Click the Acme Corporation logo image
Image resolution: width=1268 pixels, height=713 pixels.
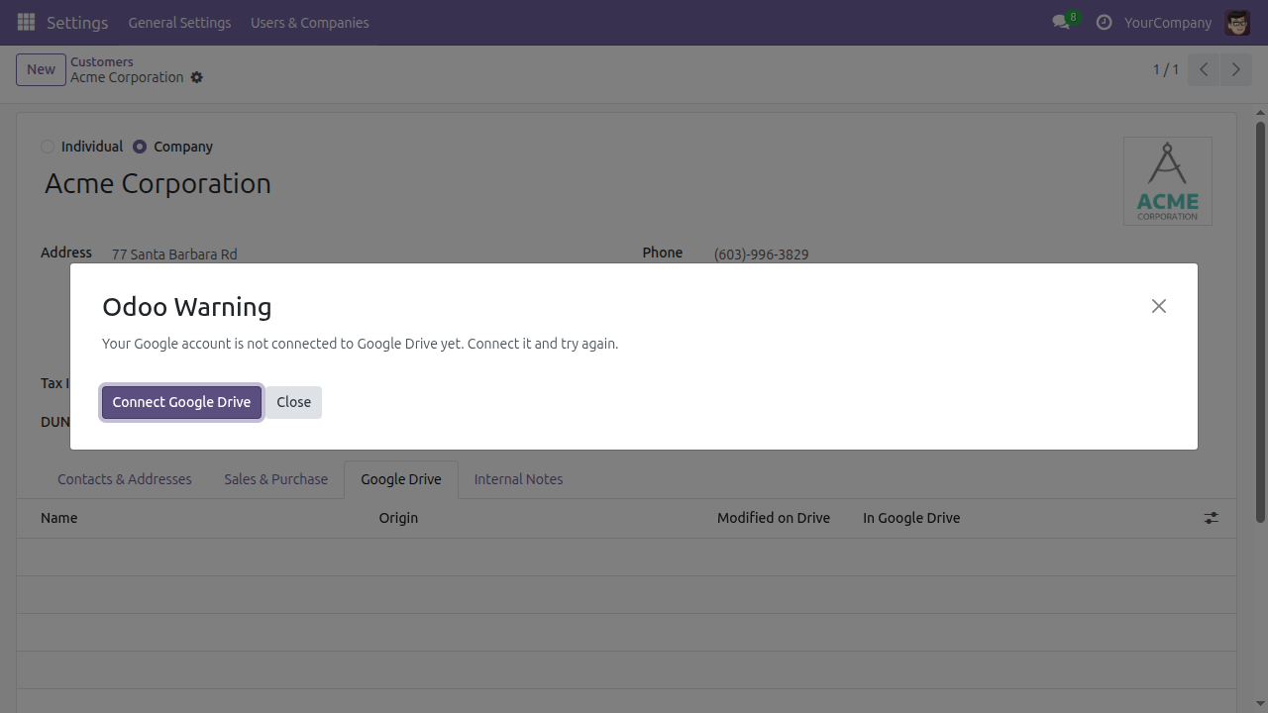(1167, 181)
